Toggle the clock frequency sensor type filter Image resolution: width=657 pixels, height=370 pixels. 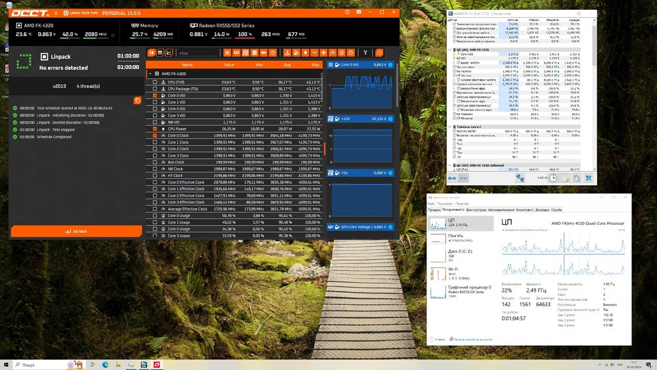pos(332,53)
